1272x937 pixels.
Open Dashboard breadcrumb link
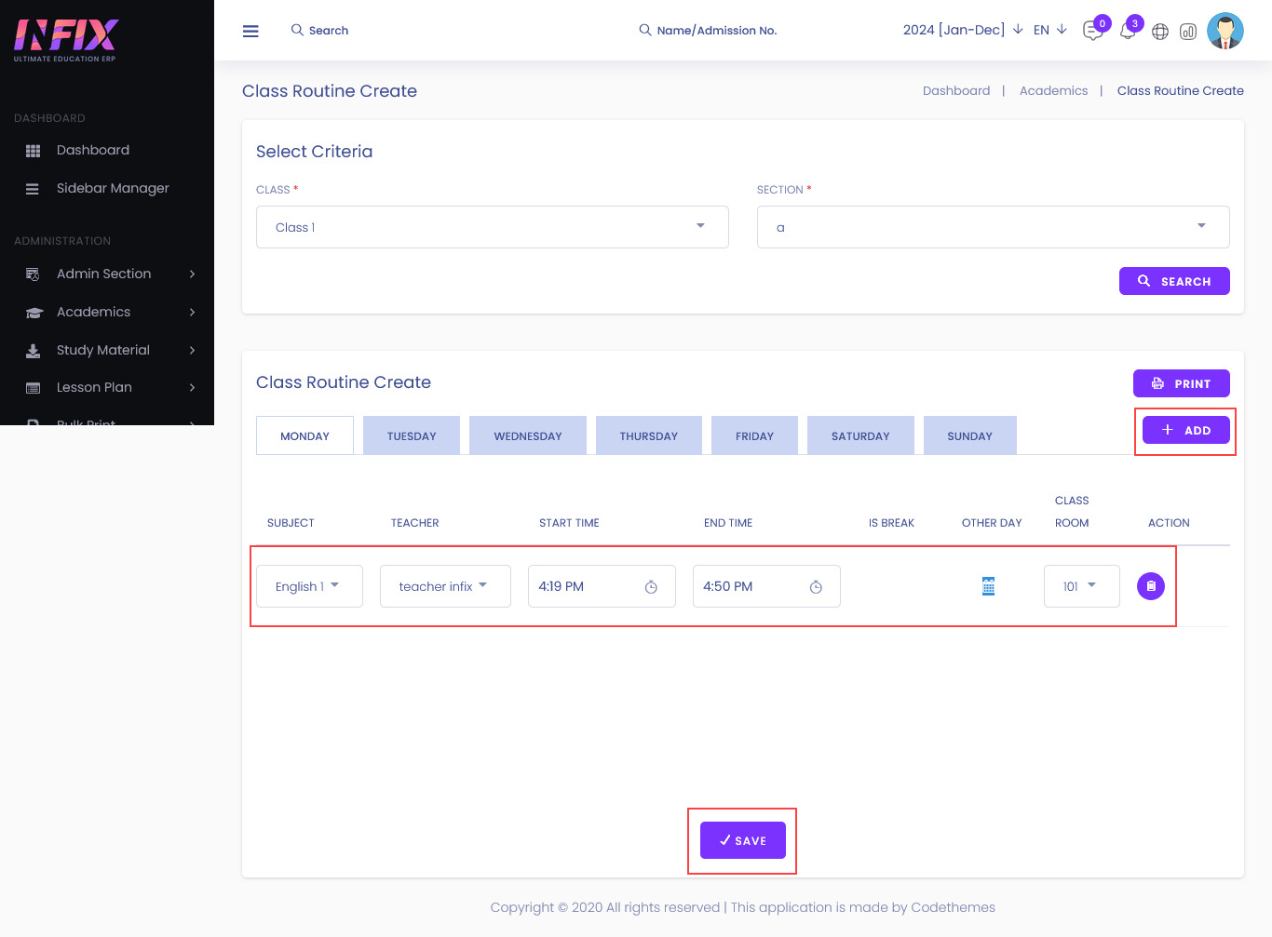(x=956, y=90)
